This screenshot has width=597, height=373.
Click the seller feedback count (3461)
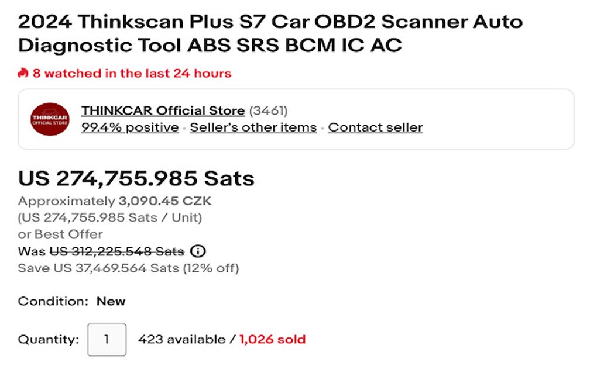pyautogui.click(x=269, y=110)
